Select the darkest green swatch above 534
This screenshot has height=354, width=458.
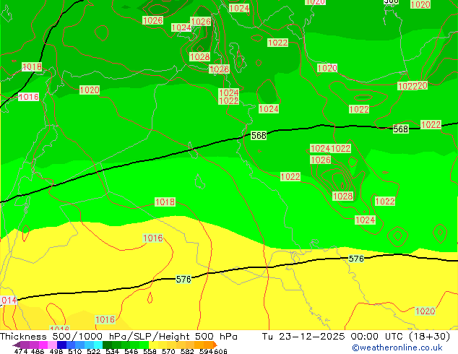click(107, 345)
